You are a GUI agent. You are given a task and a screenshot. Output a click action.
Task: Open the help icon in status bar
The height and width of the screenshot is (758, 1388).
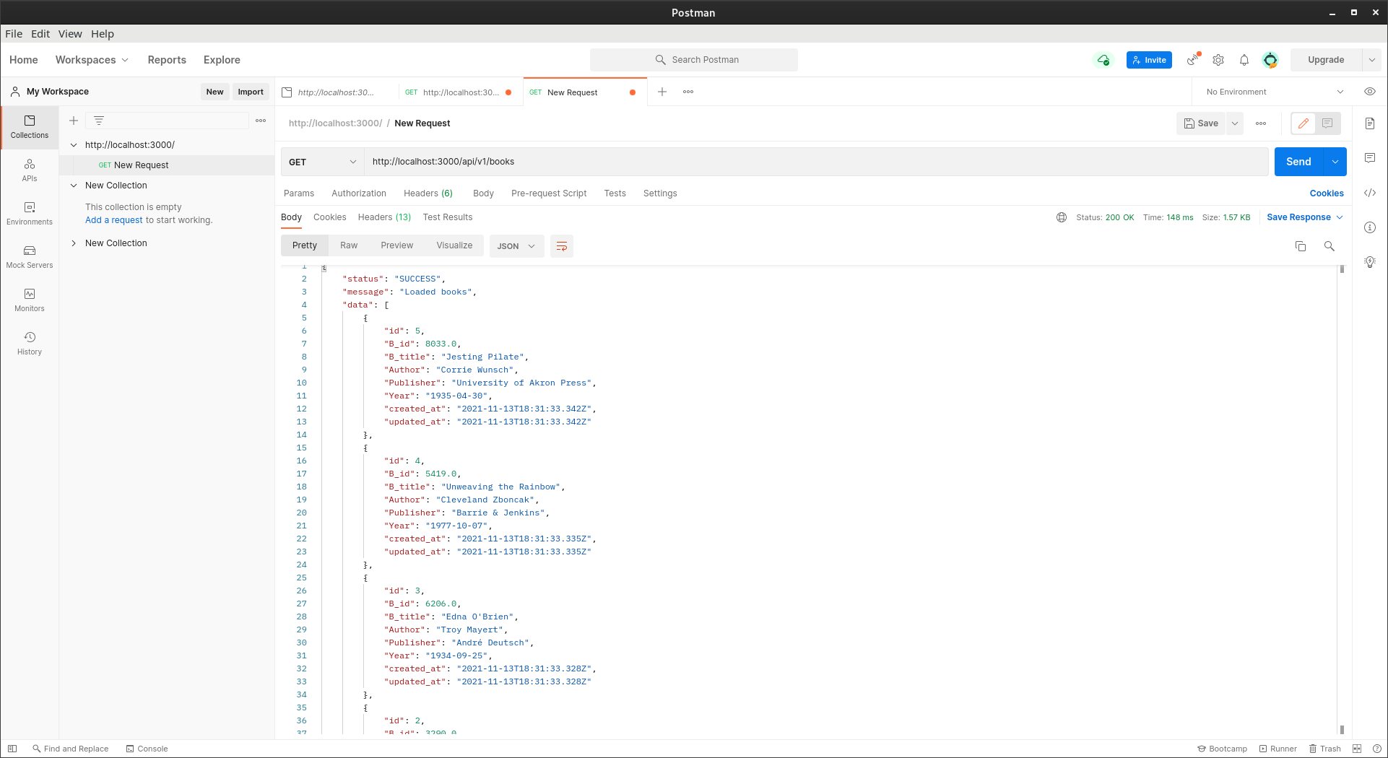coord(1377,749)
